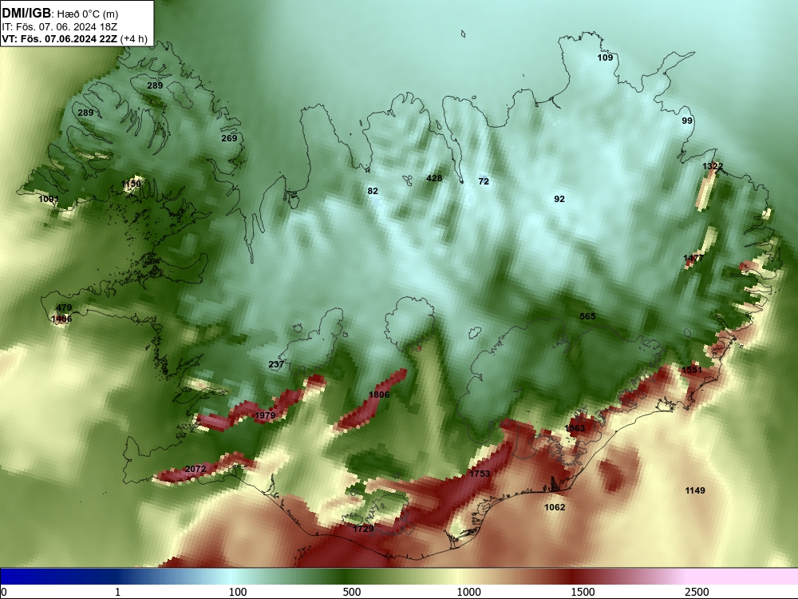Click the 109 map value label
The width and height of the screenshot is (798, 599).
tap(605, 58)
